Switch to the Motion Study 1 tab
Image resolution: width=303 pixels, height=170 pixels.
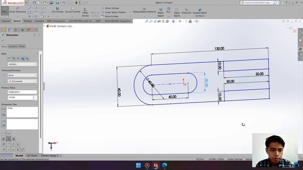49,155
